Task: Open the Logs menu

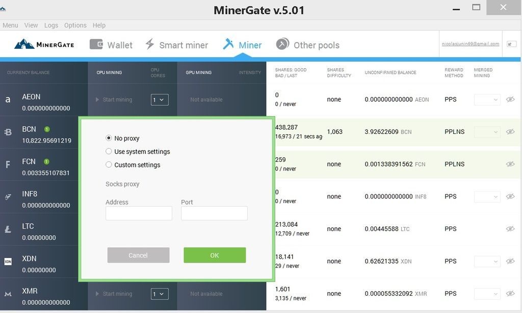Action: coord(51,25)
